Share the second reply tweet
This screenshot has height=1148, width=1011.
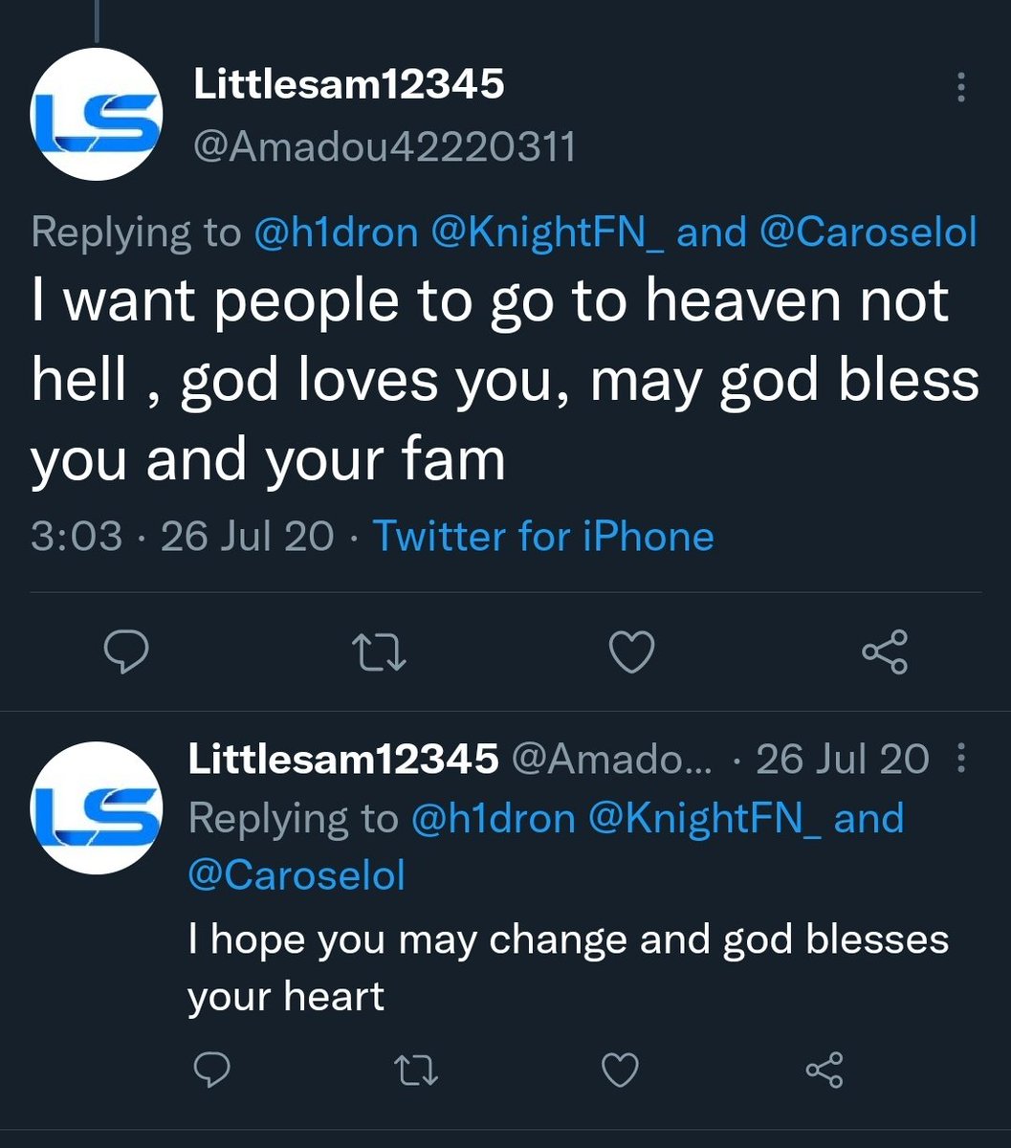coord(824,1069)
